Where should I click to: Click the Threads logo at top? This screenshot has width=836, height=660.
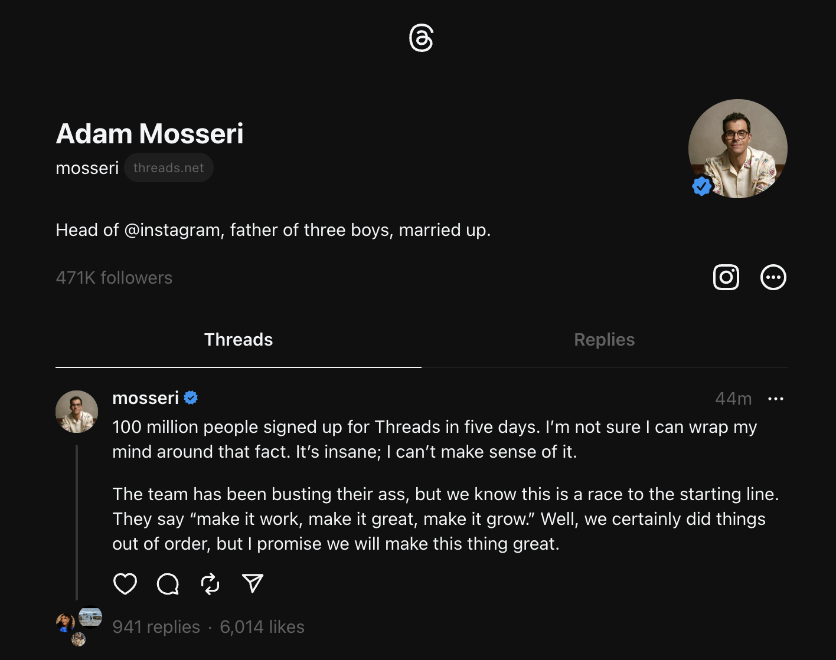[421, 38]
